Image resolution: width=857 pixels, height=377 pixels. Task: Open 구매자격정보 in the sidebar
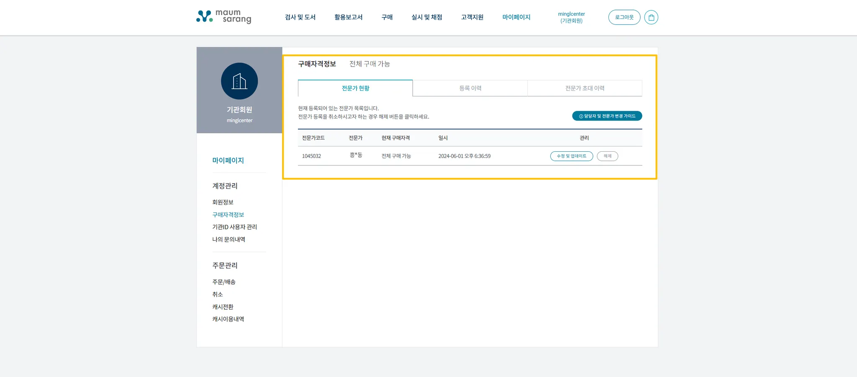pyautogui.click(x=228, y=215)
